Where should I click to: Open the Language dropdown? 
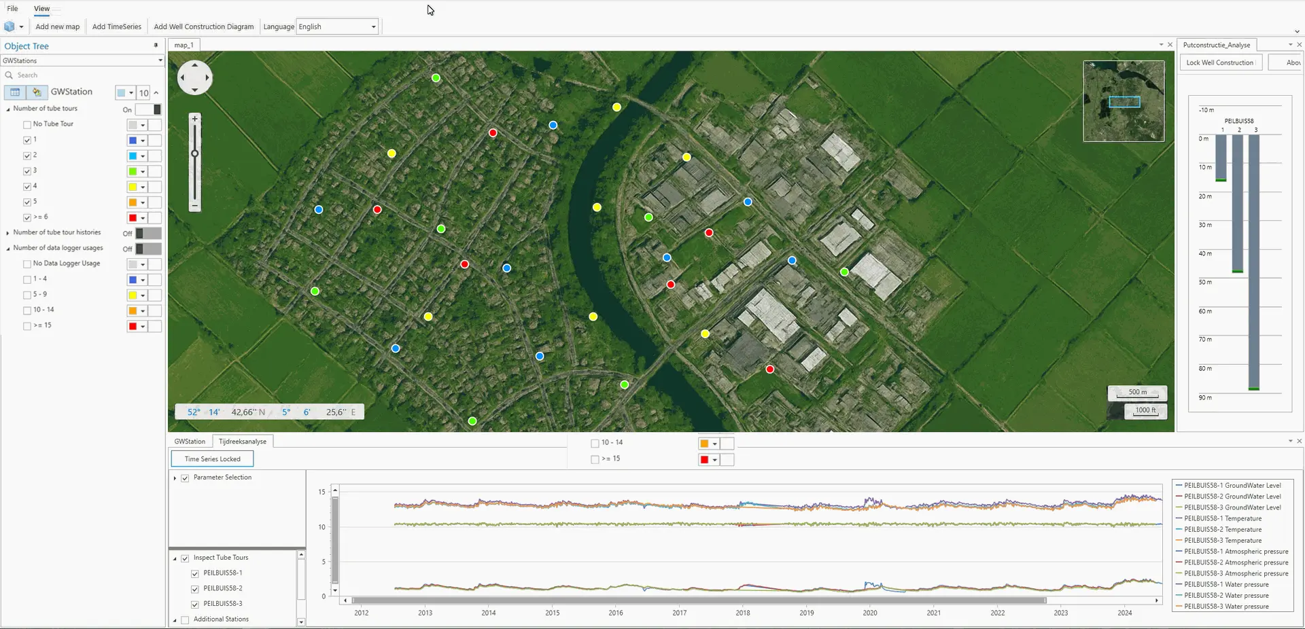coord(337,26)
